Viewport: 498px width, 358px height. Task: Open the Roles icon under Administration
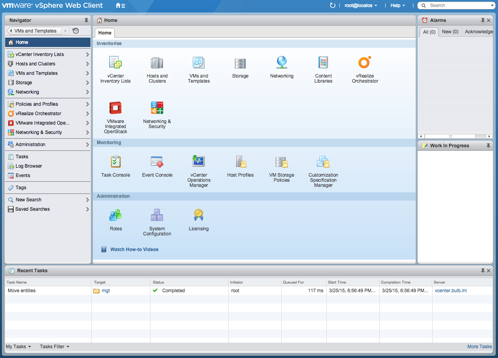pos(116,215)
